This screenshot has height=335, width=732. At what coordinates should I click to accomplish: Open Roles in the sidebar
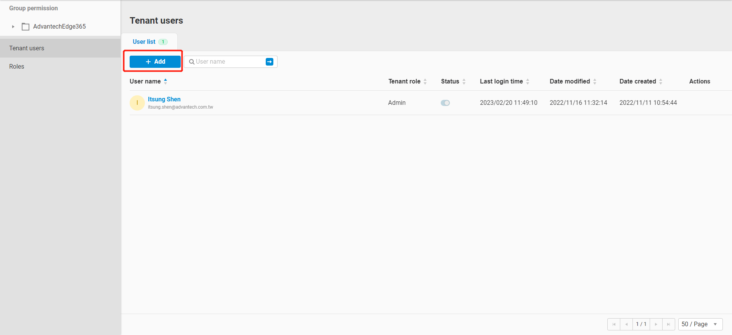[17, 67]
